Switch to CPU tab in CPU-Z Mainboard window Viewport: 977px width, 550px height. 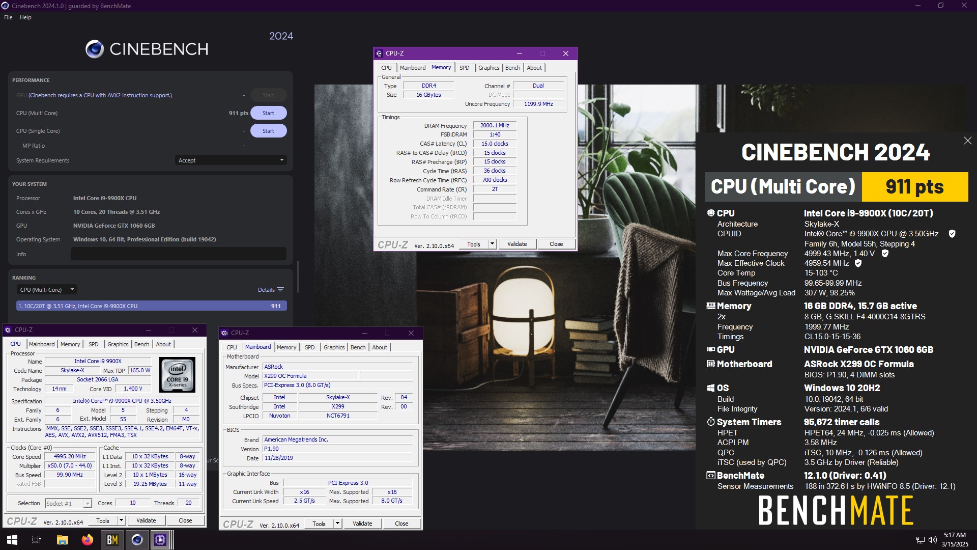pos(232,347)
